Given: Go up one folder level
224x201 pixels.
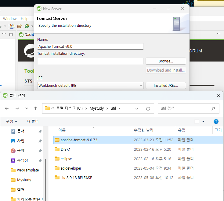Looking at the screenshot, I should click(x=36, y=108).
